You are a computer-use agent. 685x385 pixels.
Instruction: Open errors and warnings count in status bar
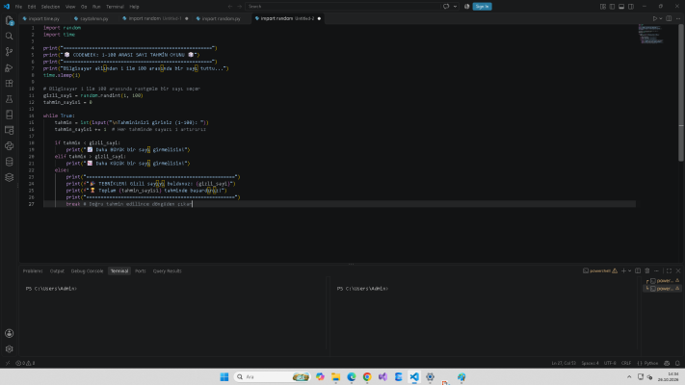pyautogui.click(x=25, y=363)
